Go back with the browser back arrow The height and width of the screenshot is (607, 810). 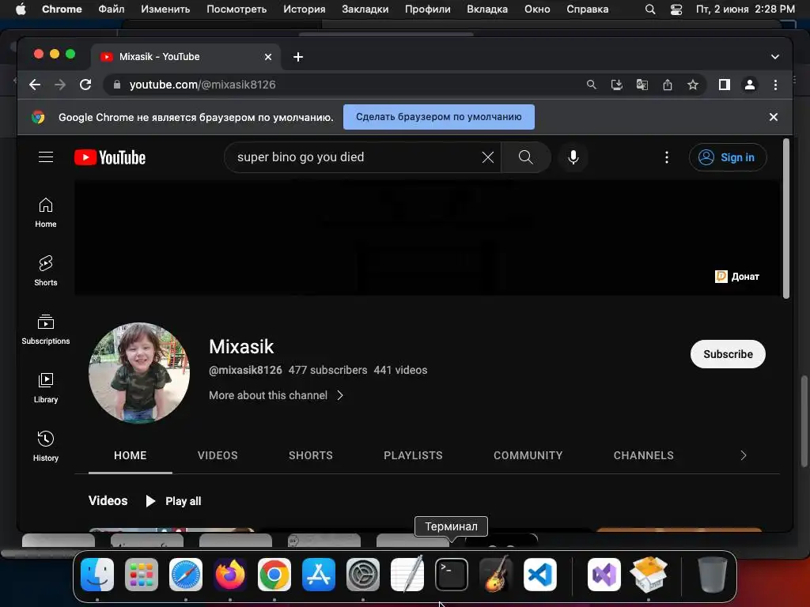35,85
